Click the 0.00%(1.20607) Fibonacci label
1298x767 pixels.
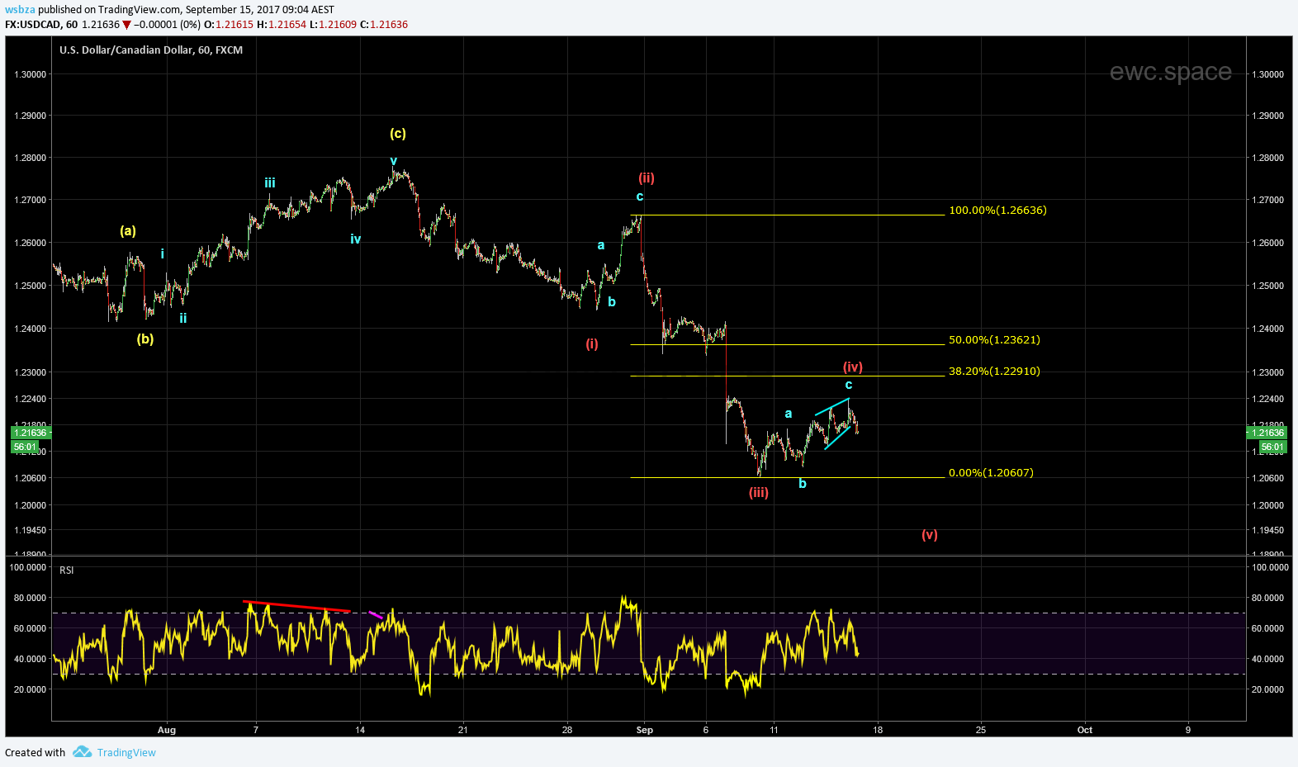click(x=991, y=473)
